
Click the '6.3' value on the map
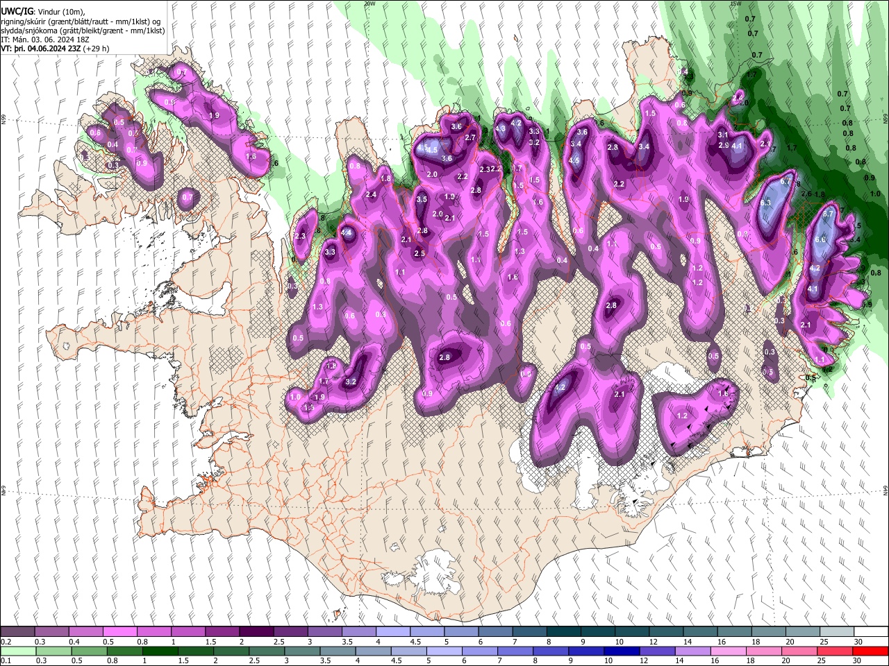(x=765, y=203)
